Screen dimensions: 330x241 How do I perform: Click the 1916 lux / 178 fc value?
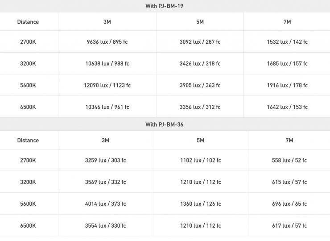tap(287, 85)
